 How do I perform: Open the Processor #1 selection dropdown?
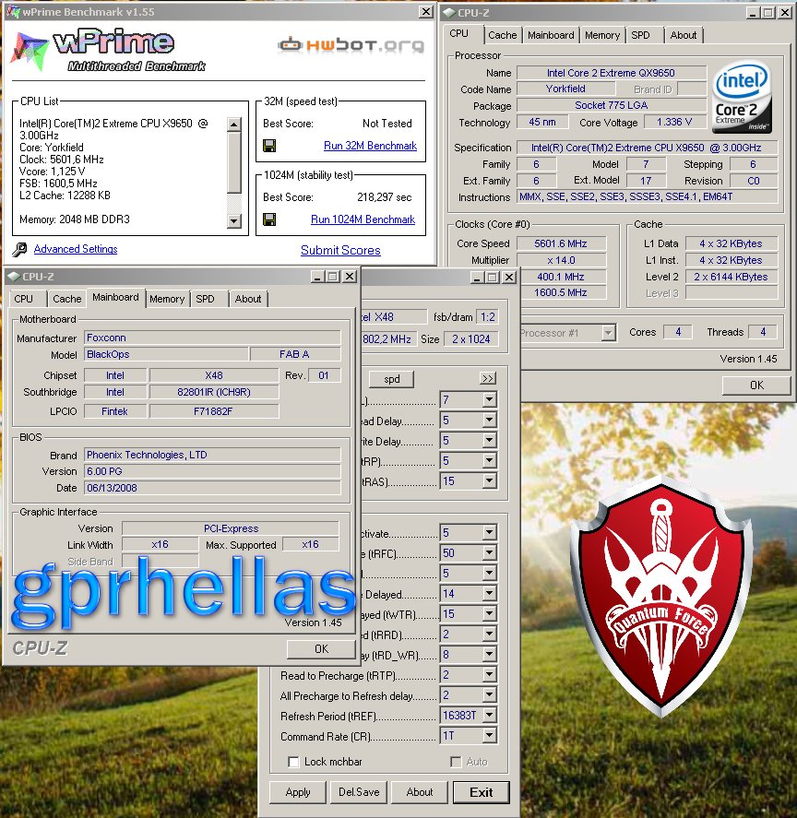pyautogui.click(x=608, y=333)
